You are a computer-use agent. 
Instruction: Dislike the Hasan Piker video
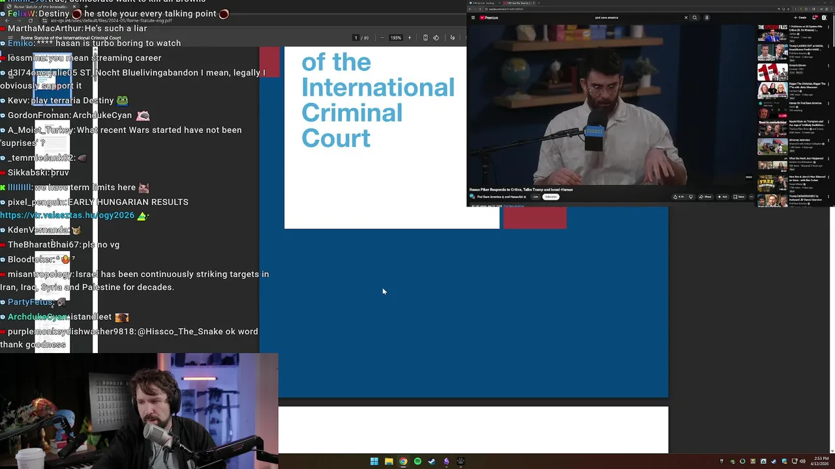click(691, 197)
